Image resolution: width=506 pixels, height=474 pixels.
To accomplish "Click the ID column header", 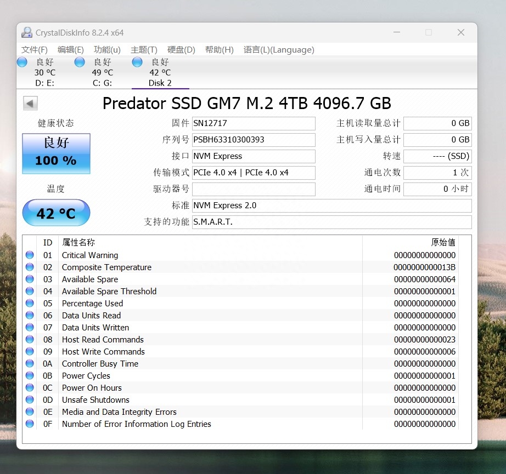I will (x=48, y=242).
